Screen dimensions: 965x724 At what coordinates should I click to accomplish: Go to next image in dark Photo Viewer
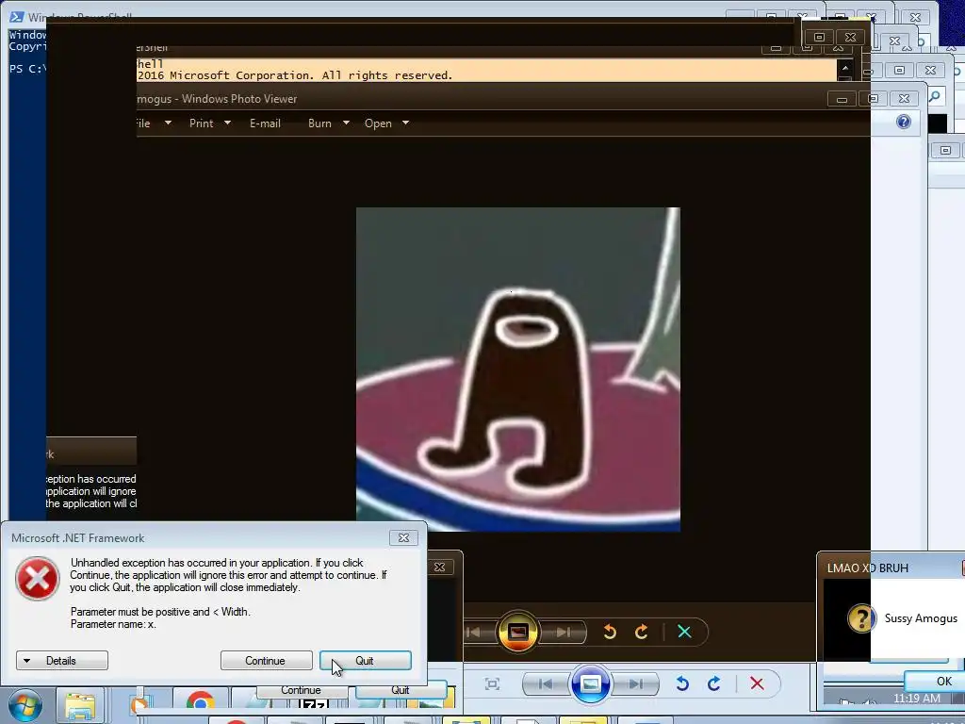tap(564, 633)
